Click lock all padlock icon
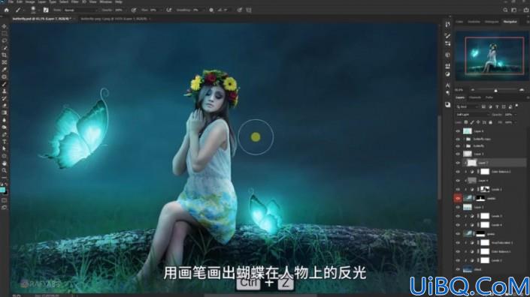The width and height of the screenshot is (530, 297). (490, 122)
